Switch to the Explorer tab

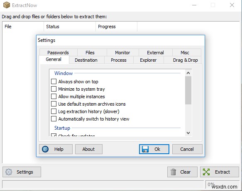(x=148, y=60)
